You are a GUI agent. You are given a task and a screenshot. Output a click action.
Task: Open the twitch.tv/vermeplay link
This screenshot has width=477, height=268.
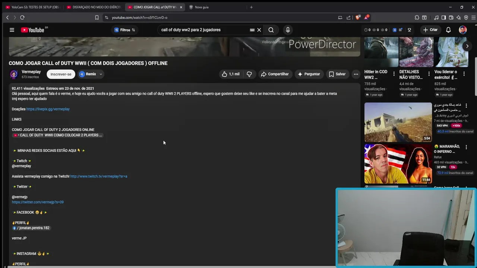click(98, 176)
